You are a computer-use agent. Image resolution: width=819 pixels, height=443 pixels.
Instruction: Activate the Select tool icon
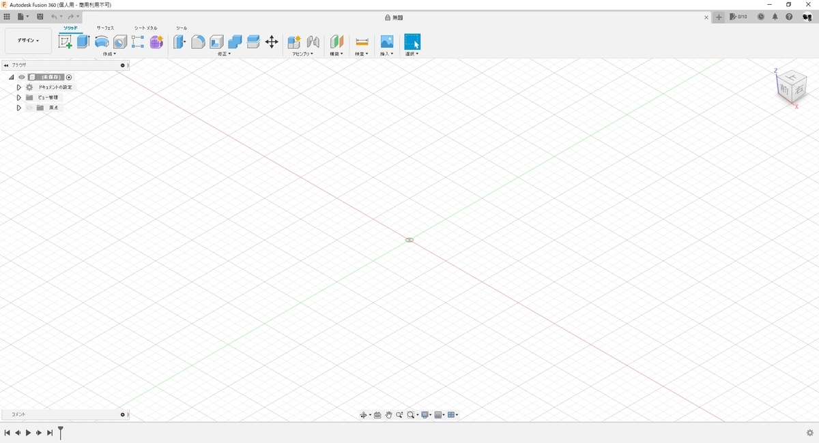(x=412, y=42)
